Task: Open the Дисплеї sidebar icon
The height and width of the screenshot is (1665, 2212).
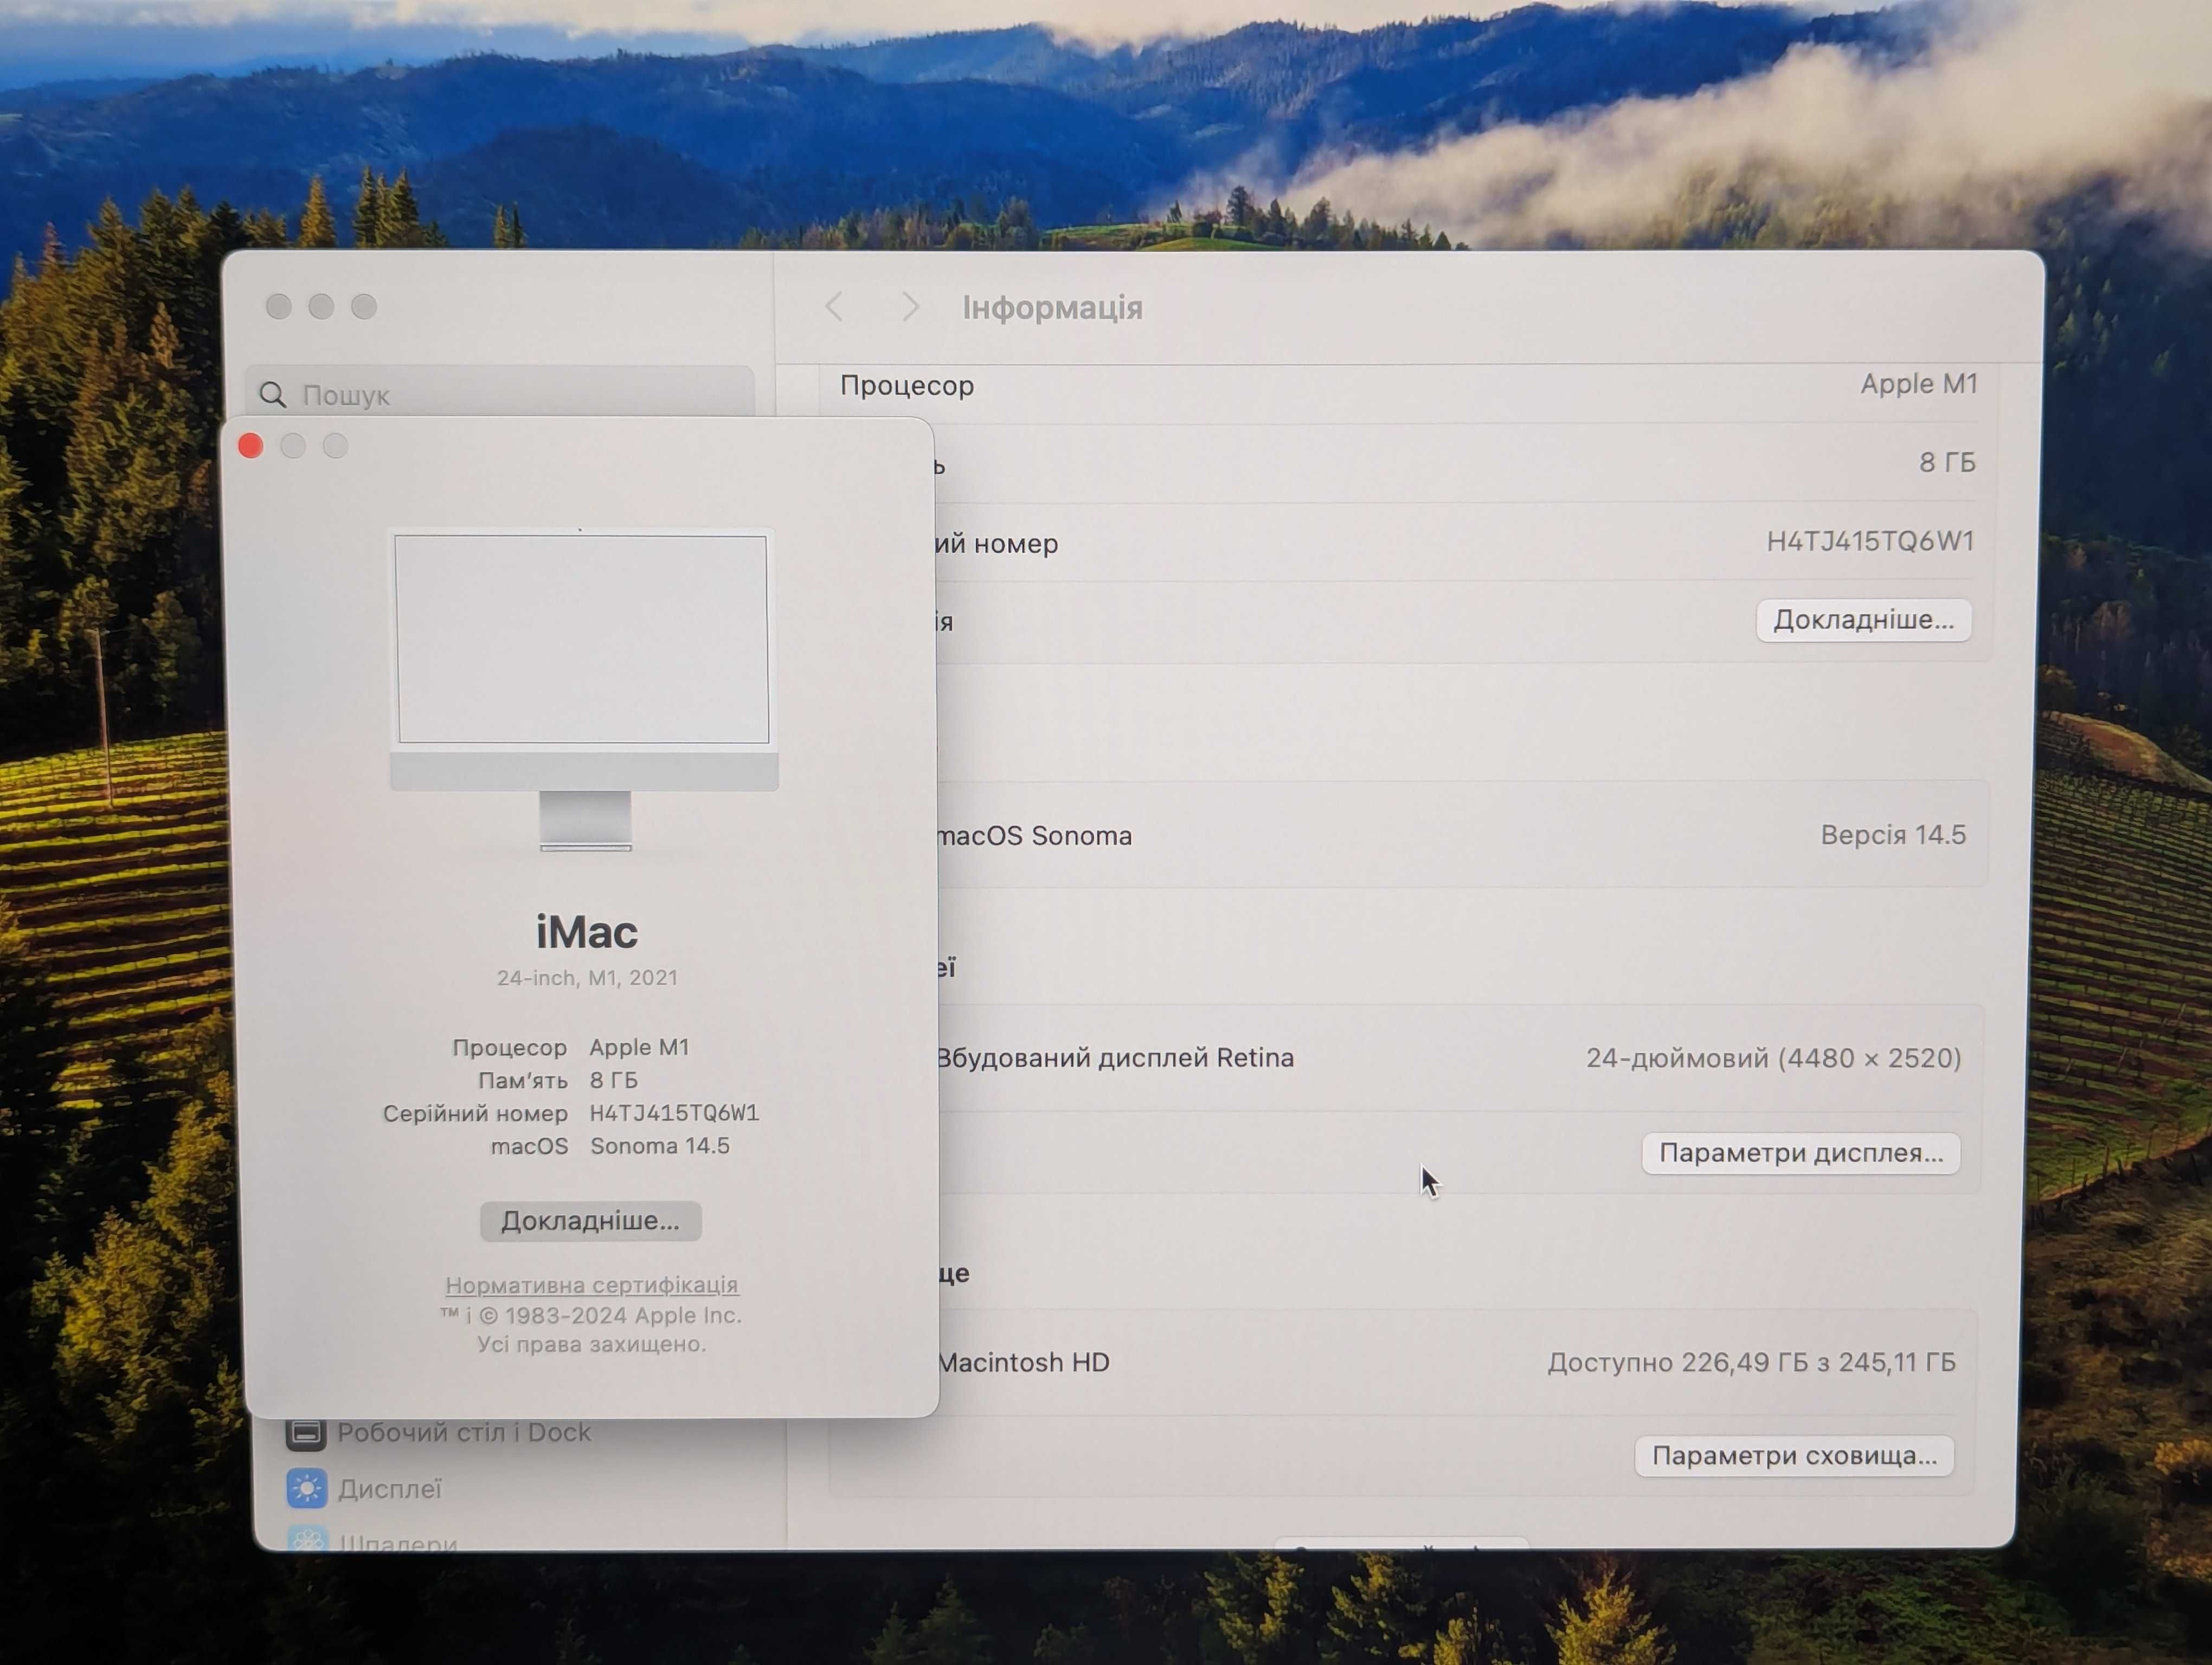Action: pyautogui.click(x=306, y=1488)
